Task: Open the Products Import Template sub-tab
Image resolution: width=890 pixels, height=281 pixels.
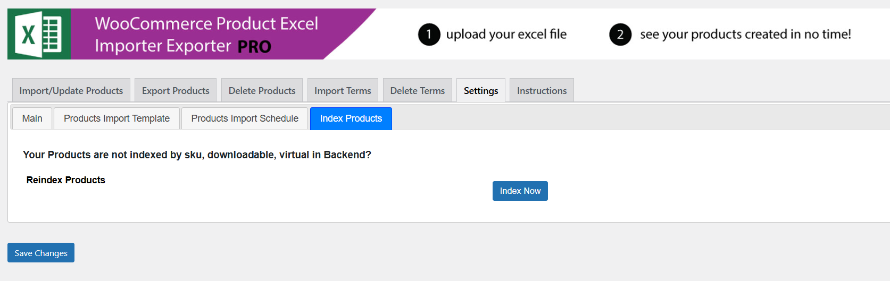Action: pyautogui.click(x=117, y=118)
